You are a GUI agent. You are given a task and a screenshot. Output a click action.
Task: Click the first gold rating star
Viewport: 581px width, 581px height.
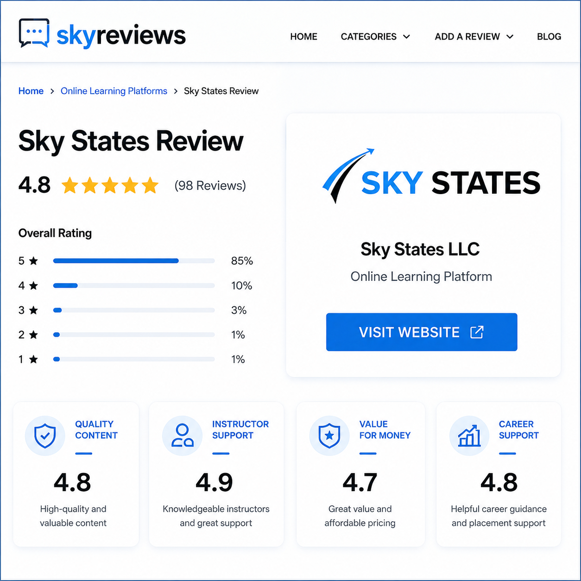pyautogui.click(x=70, y=185)
